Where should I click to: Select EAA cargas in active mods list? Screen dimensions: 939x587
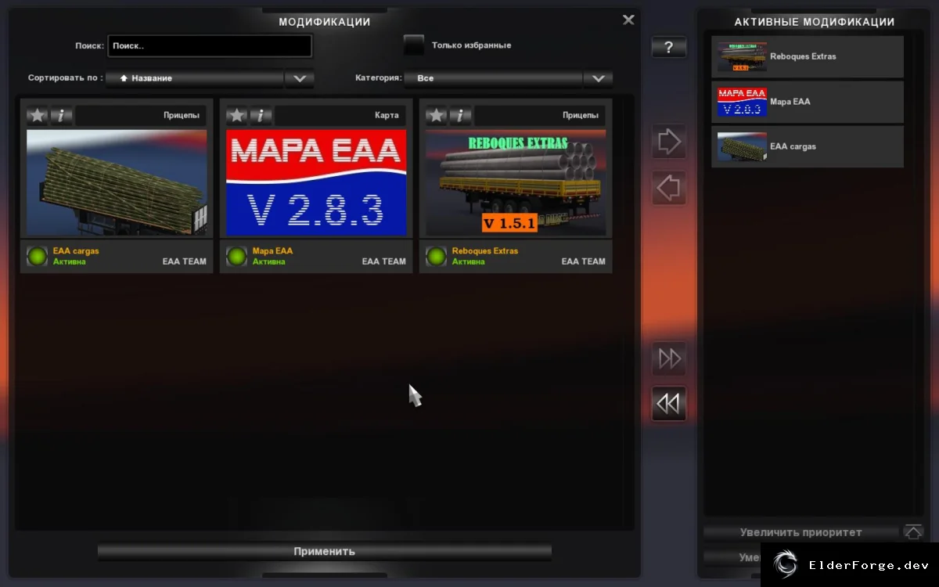point(808,146)
